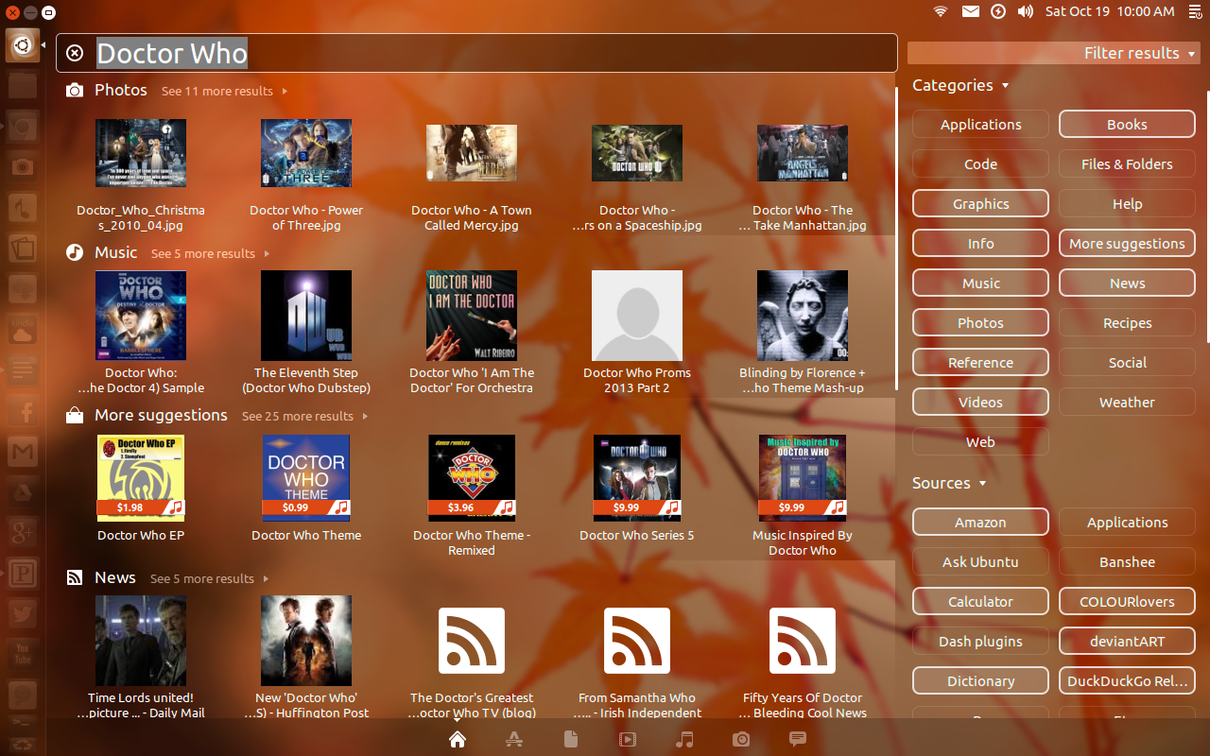Toggle the Banshee source filter
1210x756 pixels.
(x=1127, y=562)
